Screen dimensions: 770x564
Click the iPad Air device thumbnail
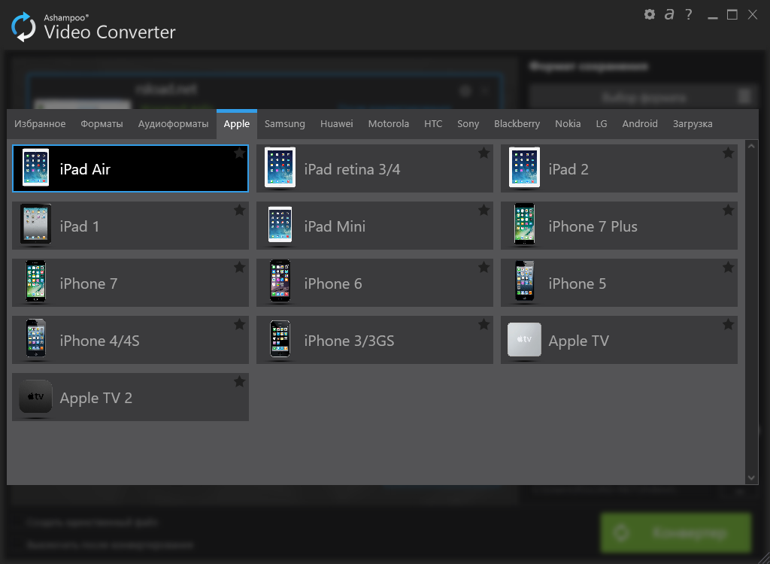pos(35,168)
